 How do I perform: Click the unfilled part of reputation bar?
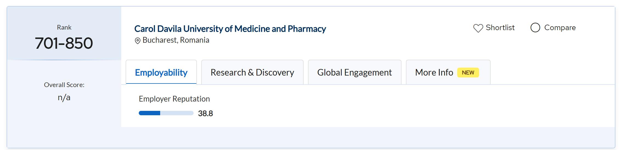pyautogui.click(x=177, y=113)
